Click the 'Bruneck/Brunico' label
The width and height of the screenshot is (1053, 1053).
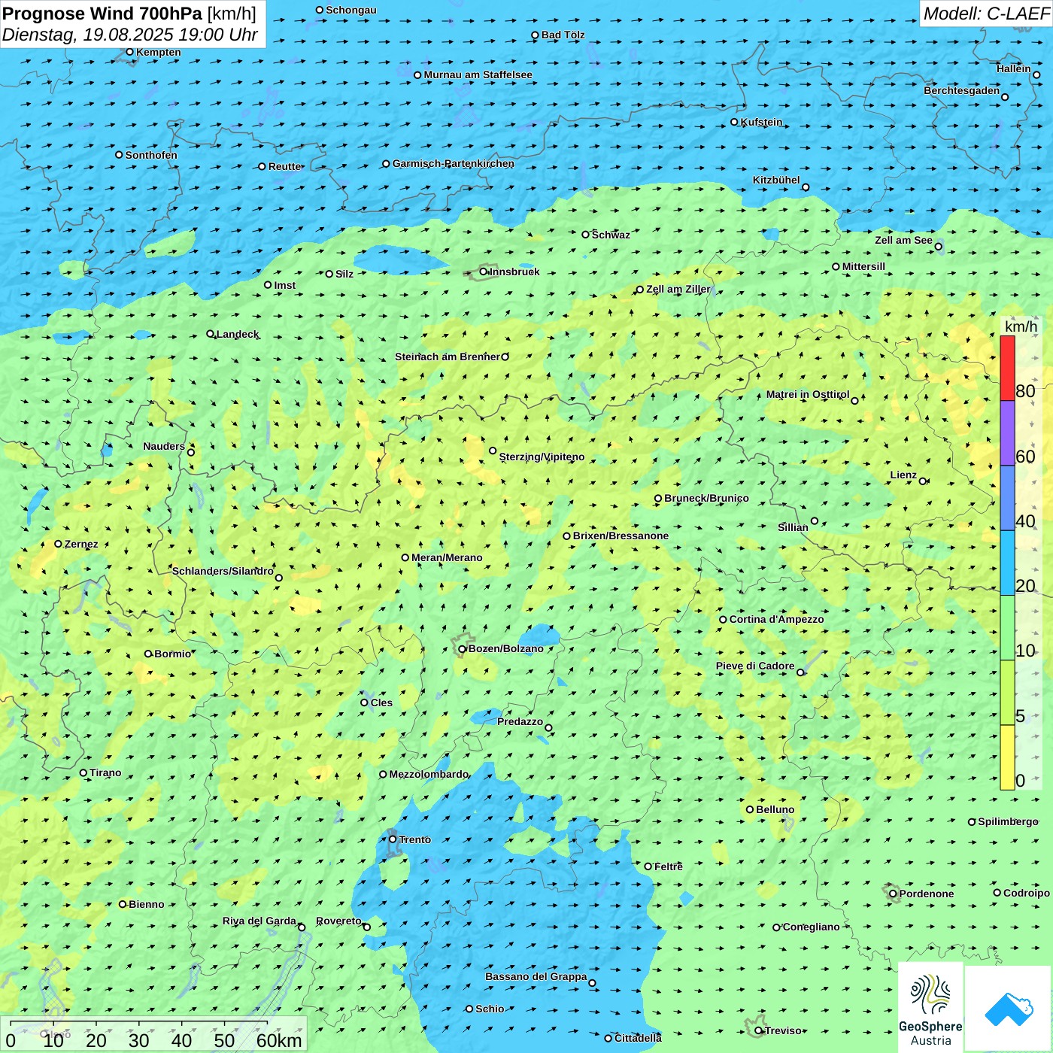(706, 498)
